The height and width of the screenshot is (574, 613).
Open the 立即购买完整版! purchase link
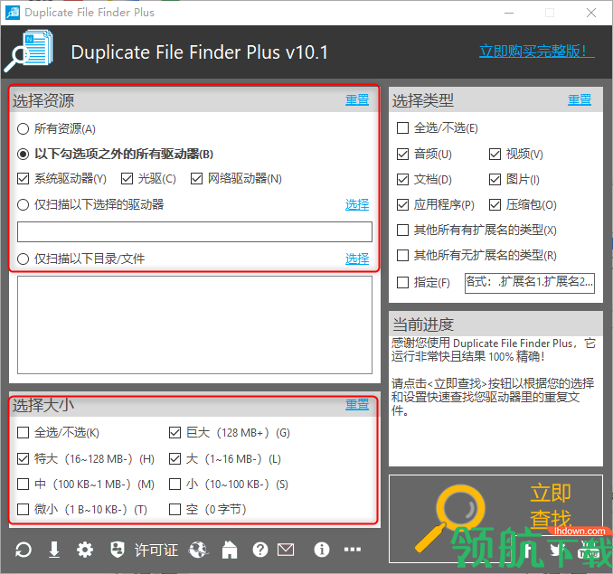537,52
